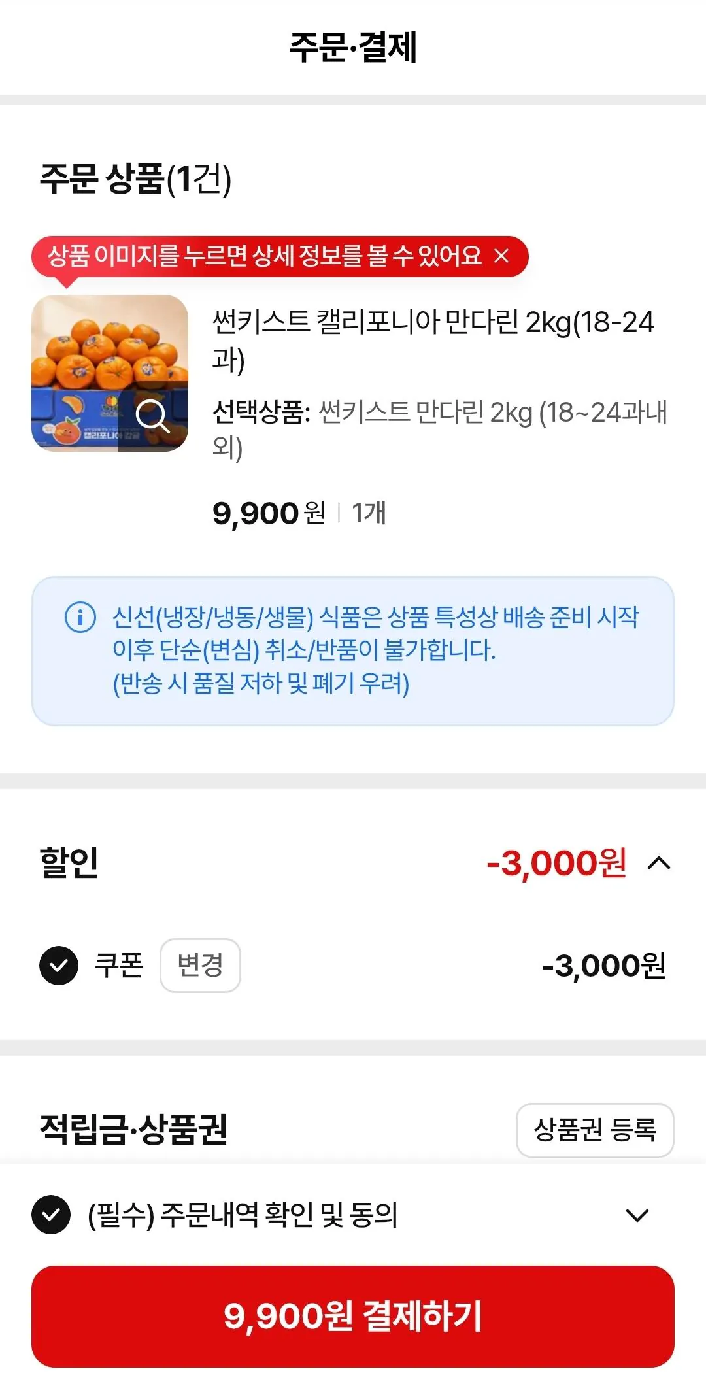
Task: Tap the red tooltip bubble text
Action: pyautogui.click(x=264, y=256)
